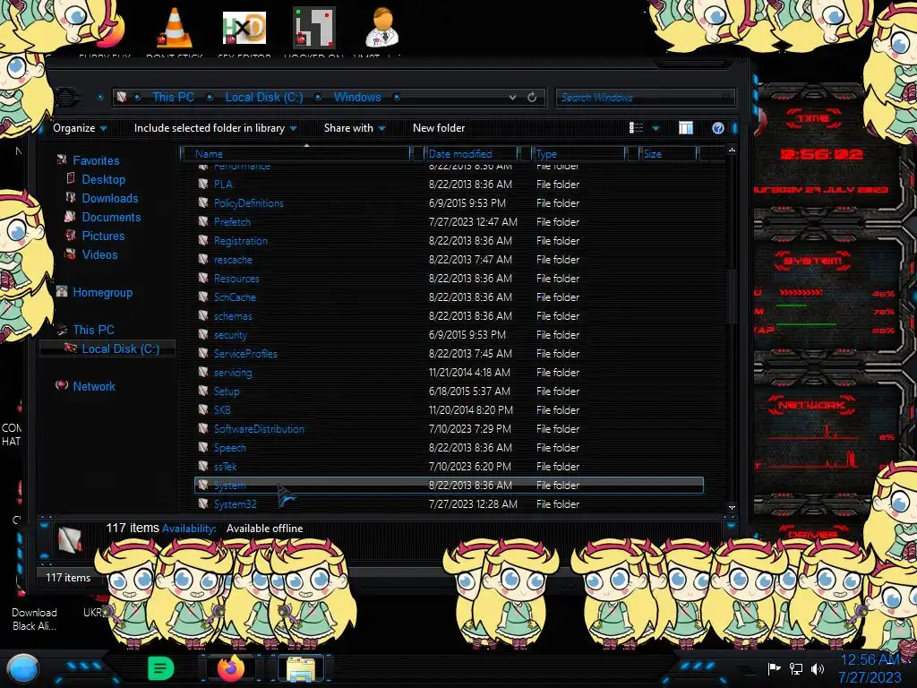Open the network tray icon
This screenshot has height=688, width=917.
click(x=796, y=668)
